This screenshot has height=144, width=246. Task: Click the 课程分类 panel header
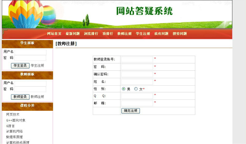[27, 106]
